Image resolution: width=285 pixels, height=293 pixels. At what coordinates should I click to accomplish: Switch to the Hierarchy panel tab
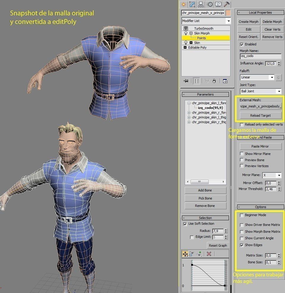[x=201, y=4]
